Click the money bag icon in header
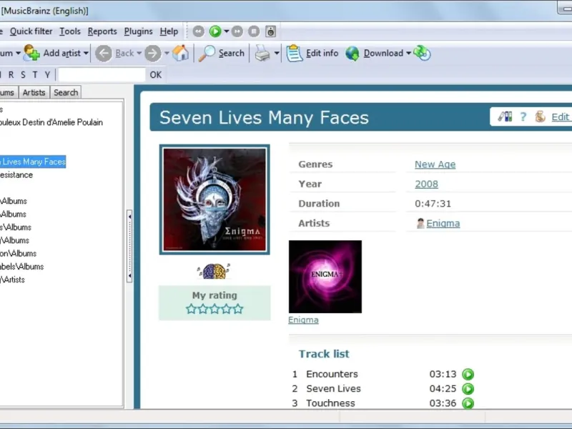This screenshot has width=572, height=429. coord(540,117)
